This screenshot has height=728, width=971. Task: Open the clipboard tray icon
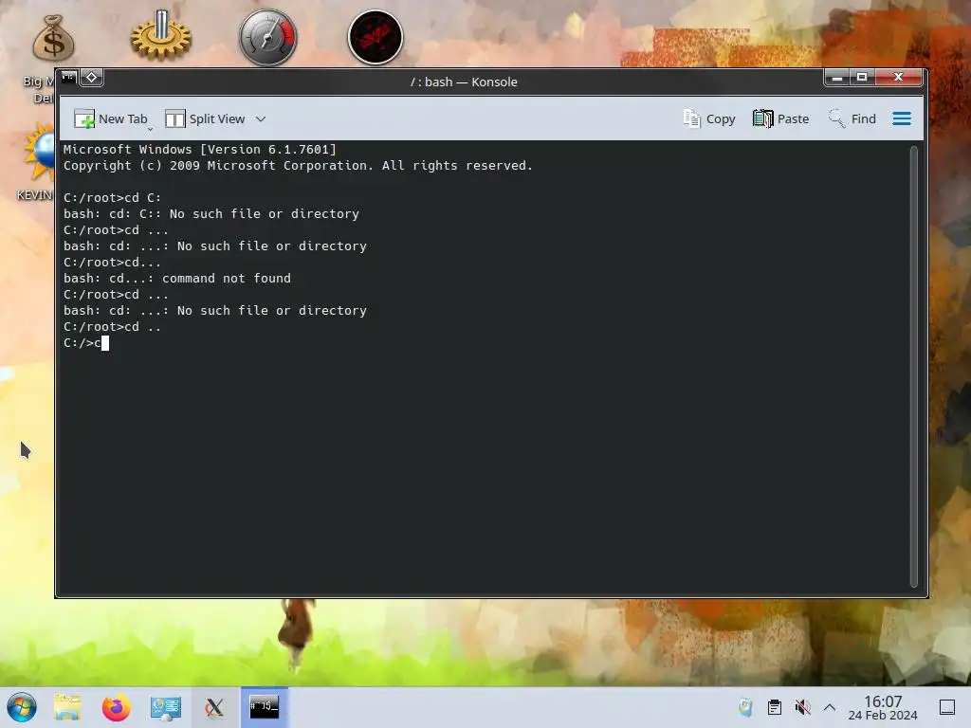click(774, 707)
